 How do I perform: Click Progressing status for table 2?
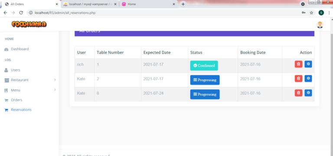point(205,80)
